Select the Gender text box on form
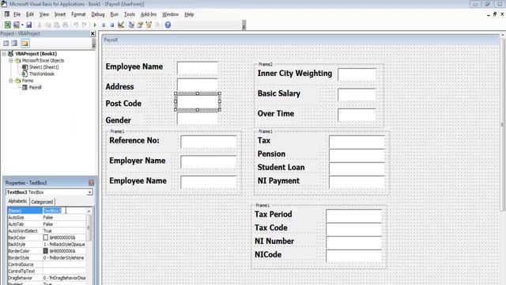Screen dimensions: 506x285 (x=198, y=119)
